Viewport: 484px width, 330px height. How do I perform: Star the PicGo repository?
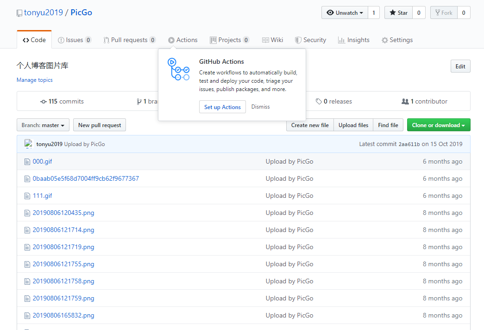(x=398, y=13)
